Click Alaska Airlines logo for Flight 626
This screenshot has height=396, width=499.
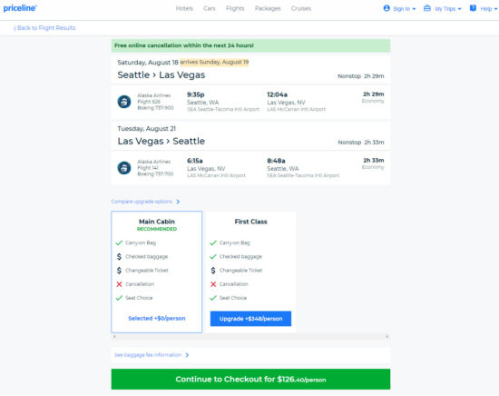(124, 102)
